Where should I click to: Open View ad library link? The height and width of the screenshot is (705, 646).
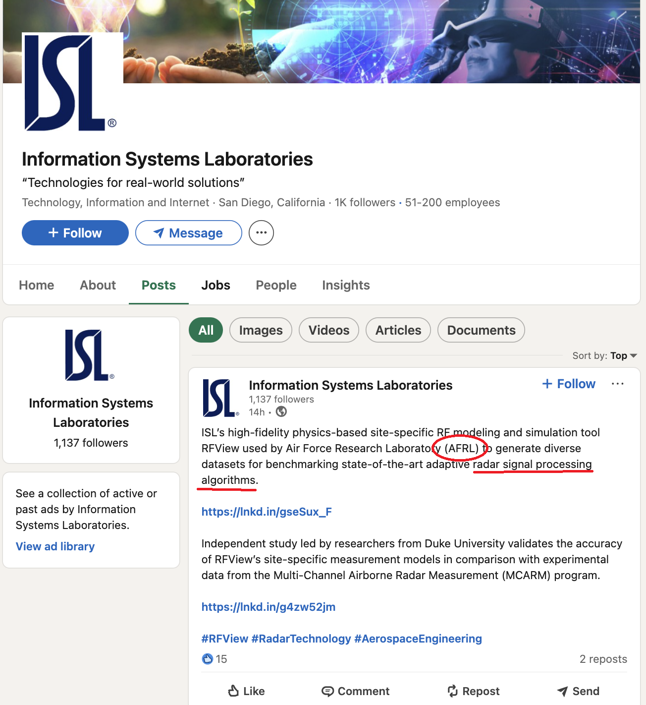(55, 546)
